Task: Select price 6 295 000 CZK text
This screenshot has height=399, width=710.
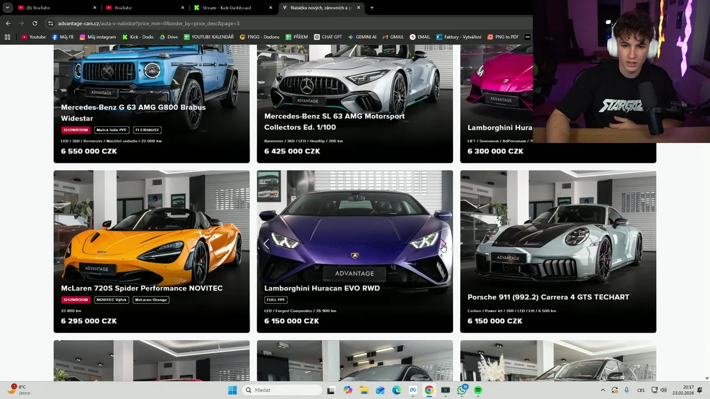Action: [89, 321]
